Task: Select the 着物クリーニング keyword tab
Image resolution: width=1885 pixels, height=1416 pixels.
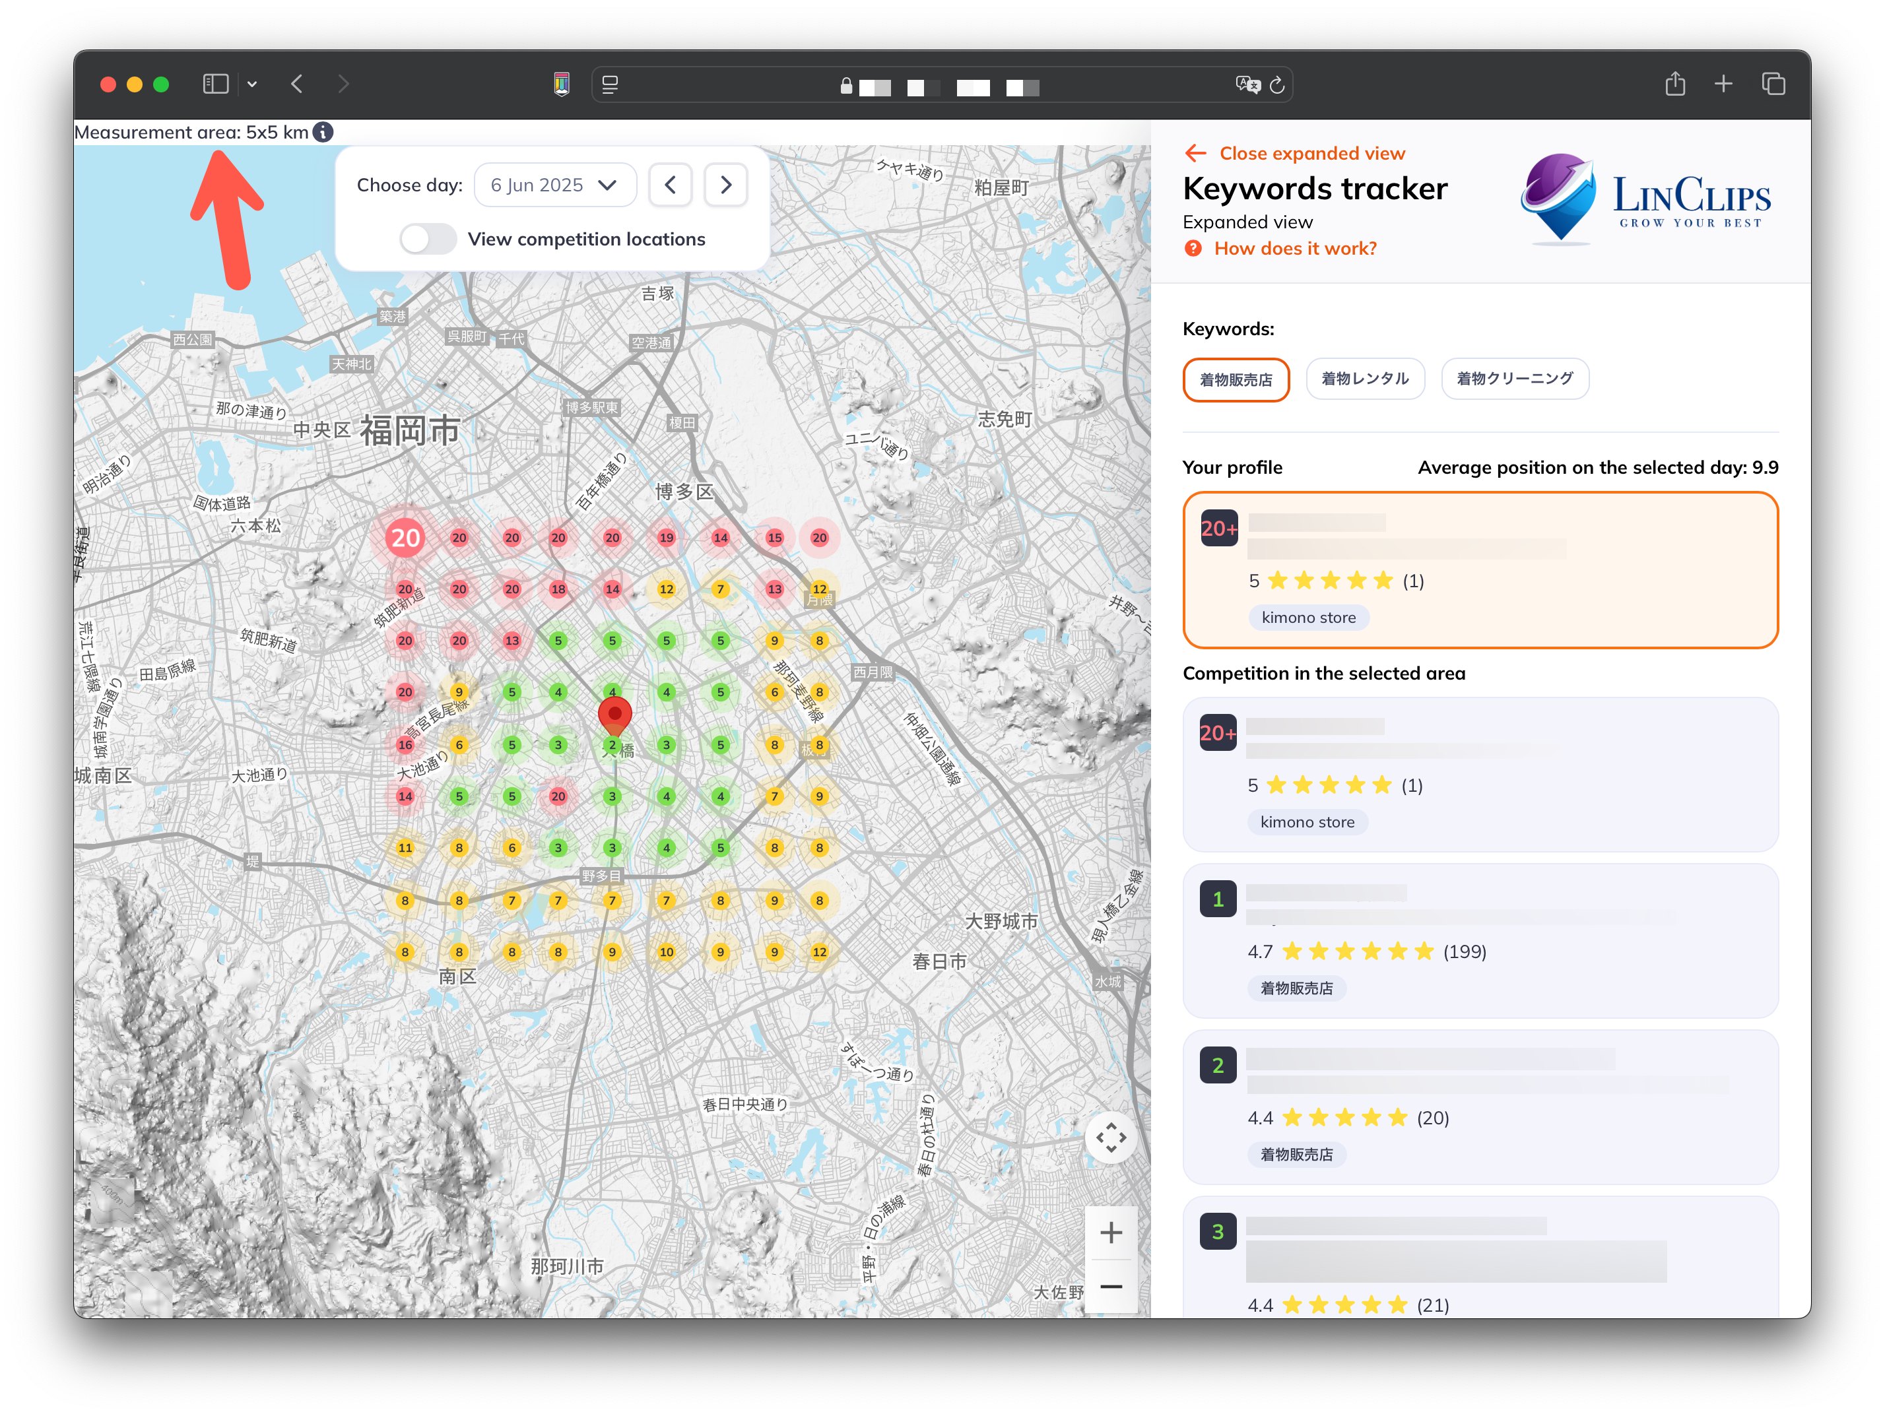Action: [1514, 378]
